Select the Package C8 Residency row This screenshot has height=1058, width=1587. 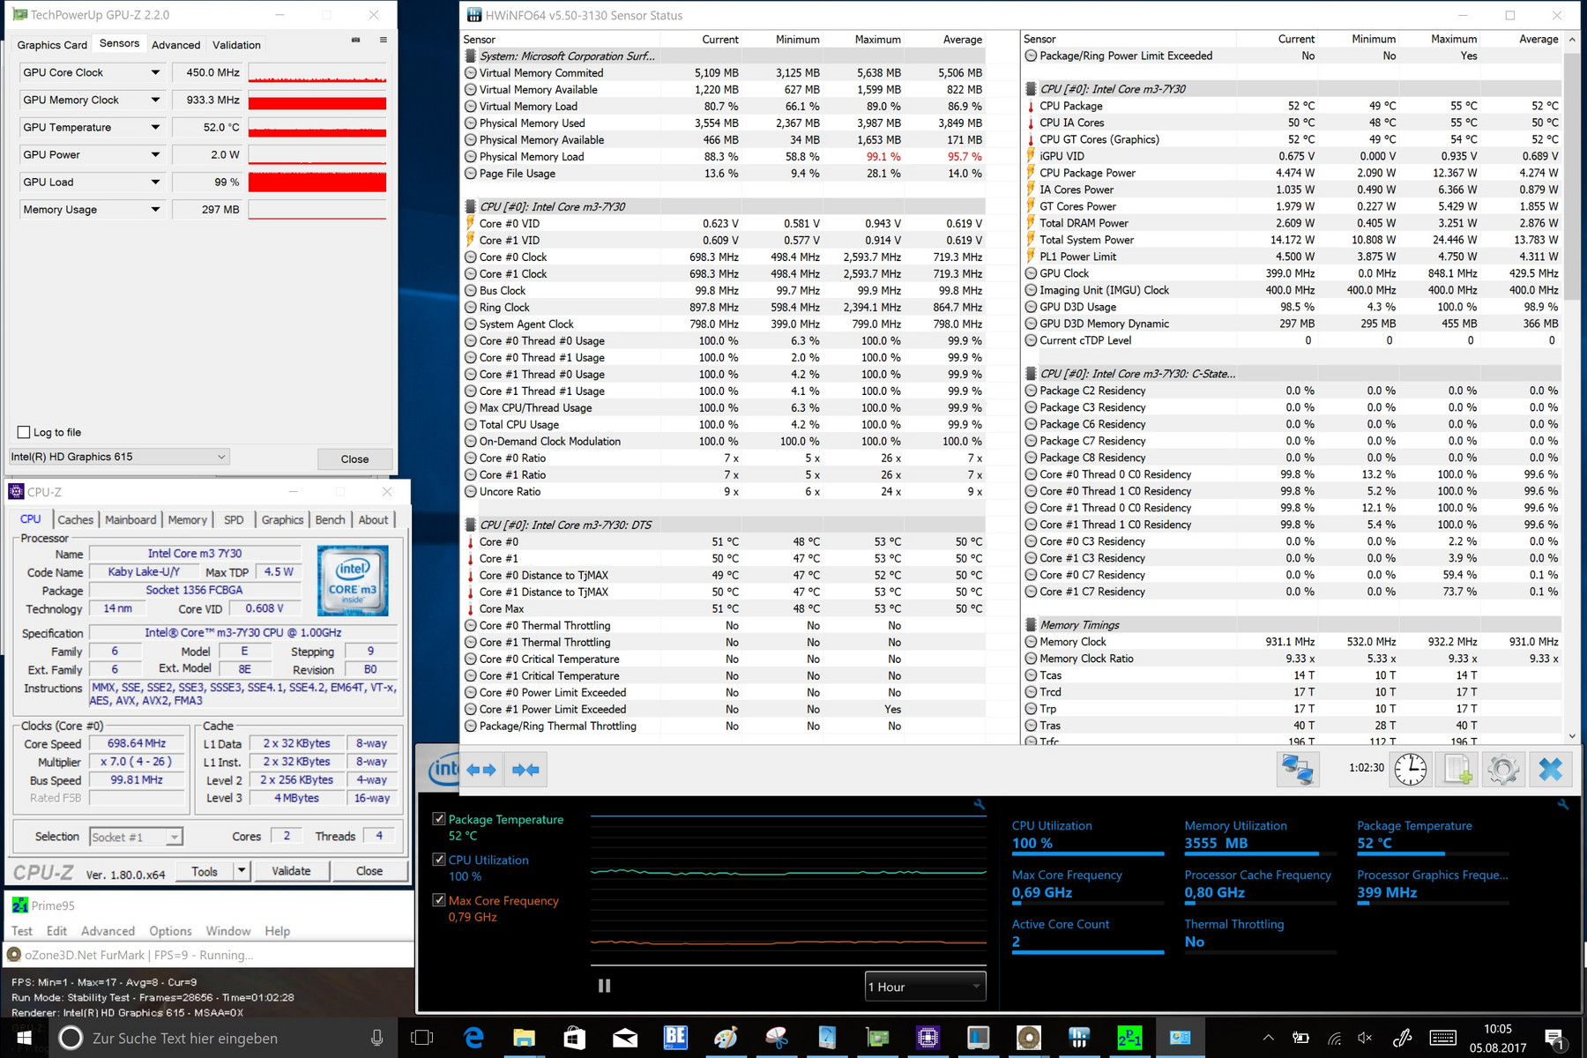pos(1293,458)
